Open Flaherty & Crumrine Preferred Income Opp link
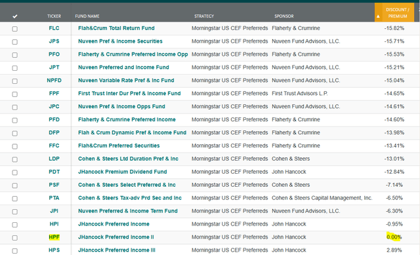 tap(133, 54)
